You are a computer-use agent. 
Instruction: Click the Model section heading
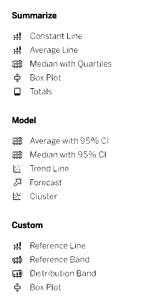pyautogui.click(x=24, y=120)
